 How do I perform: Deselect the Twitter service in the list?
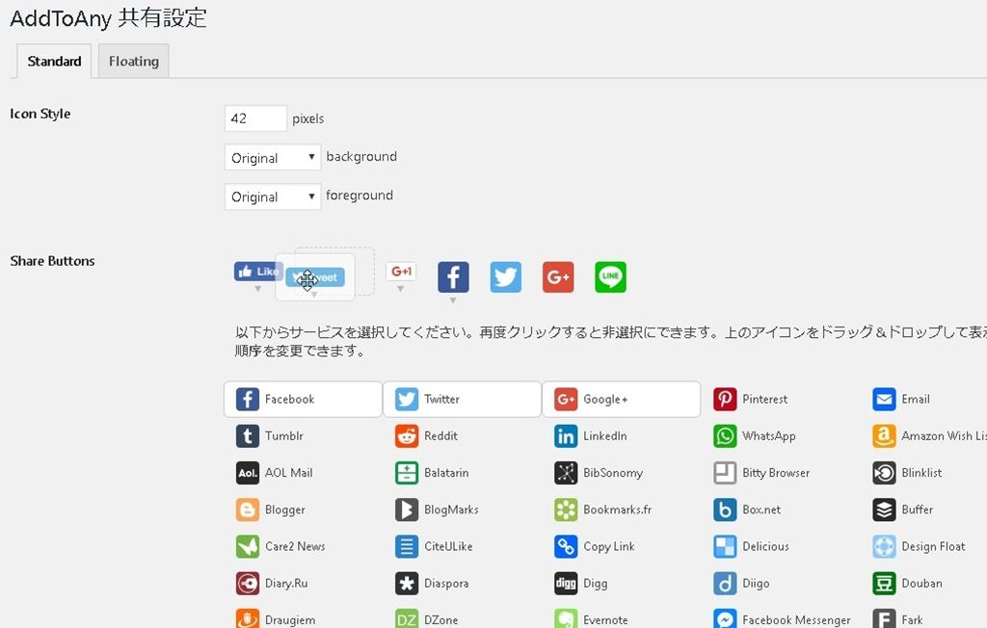pyautogui.click(x=462, y=400)
